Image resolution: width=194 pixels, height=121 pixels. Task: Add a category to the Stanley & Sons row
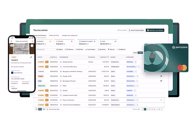(136, 62)
